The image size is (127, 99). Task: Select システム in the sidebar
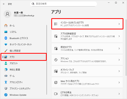24,32
